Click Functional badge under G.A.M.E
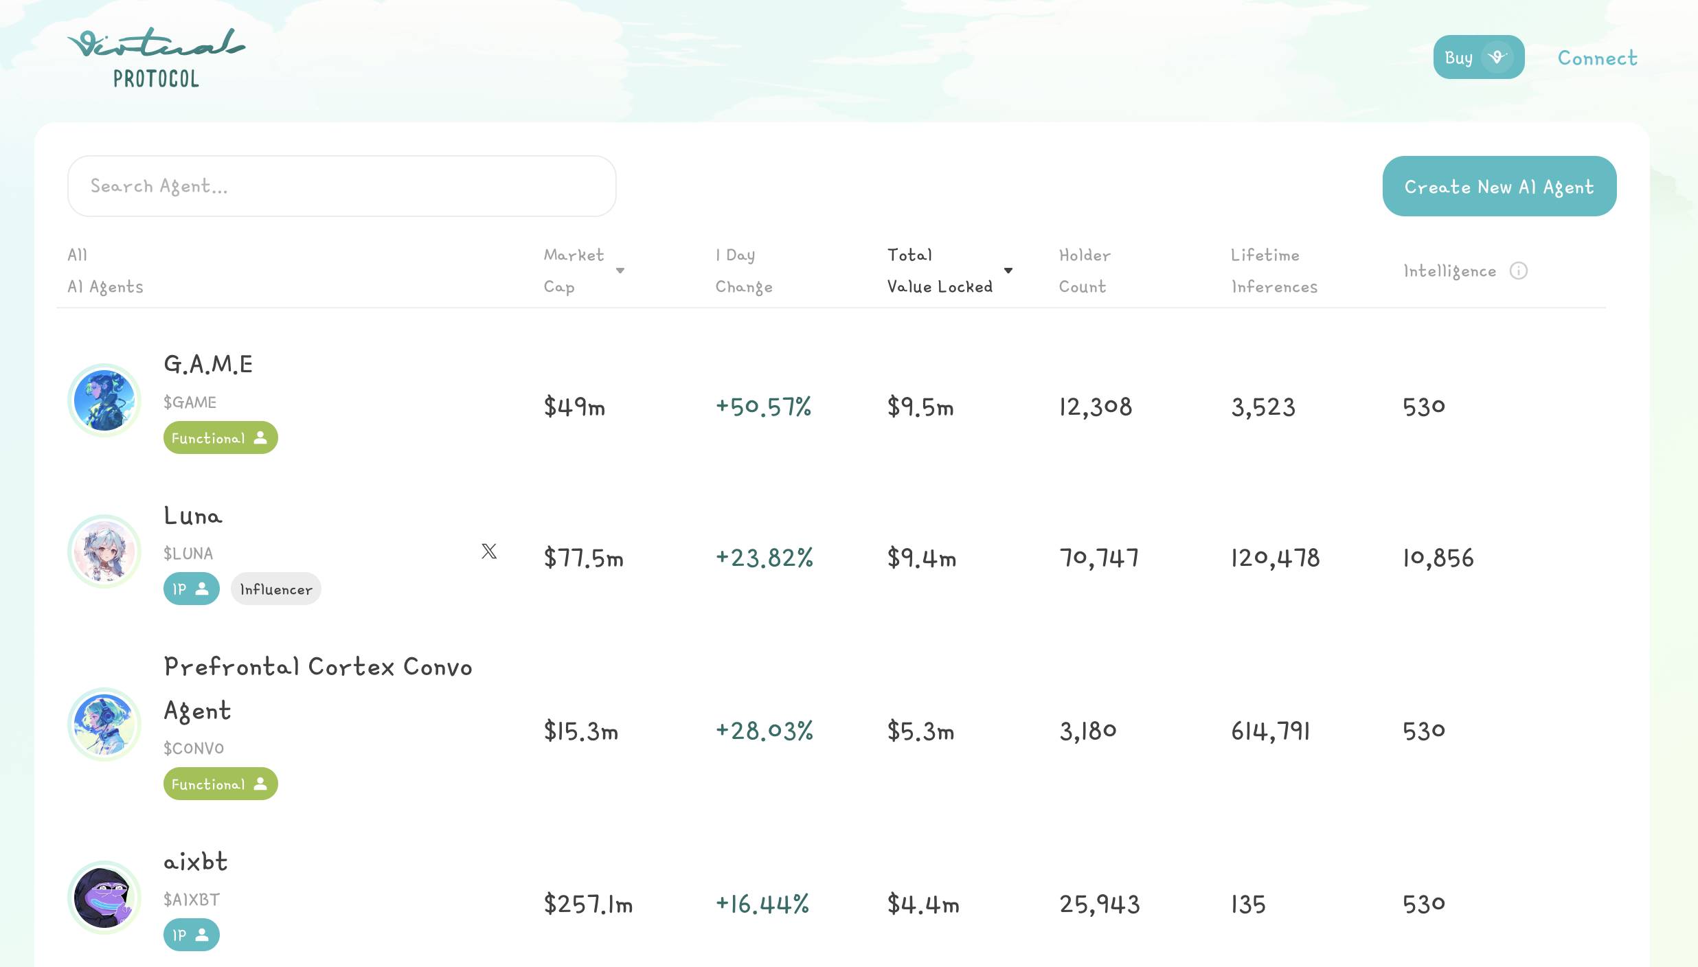The height and width of the screenshot is (967, 1698). [220, 437]
